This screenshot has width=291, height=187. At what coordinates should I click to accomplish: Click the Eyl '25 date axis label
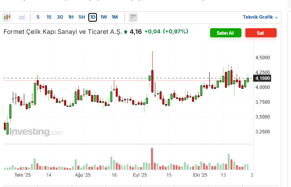140,175
